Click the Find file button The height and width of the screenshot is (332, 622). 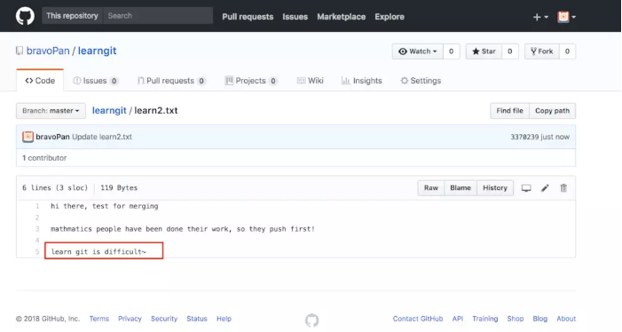[509, 111]
